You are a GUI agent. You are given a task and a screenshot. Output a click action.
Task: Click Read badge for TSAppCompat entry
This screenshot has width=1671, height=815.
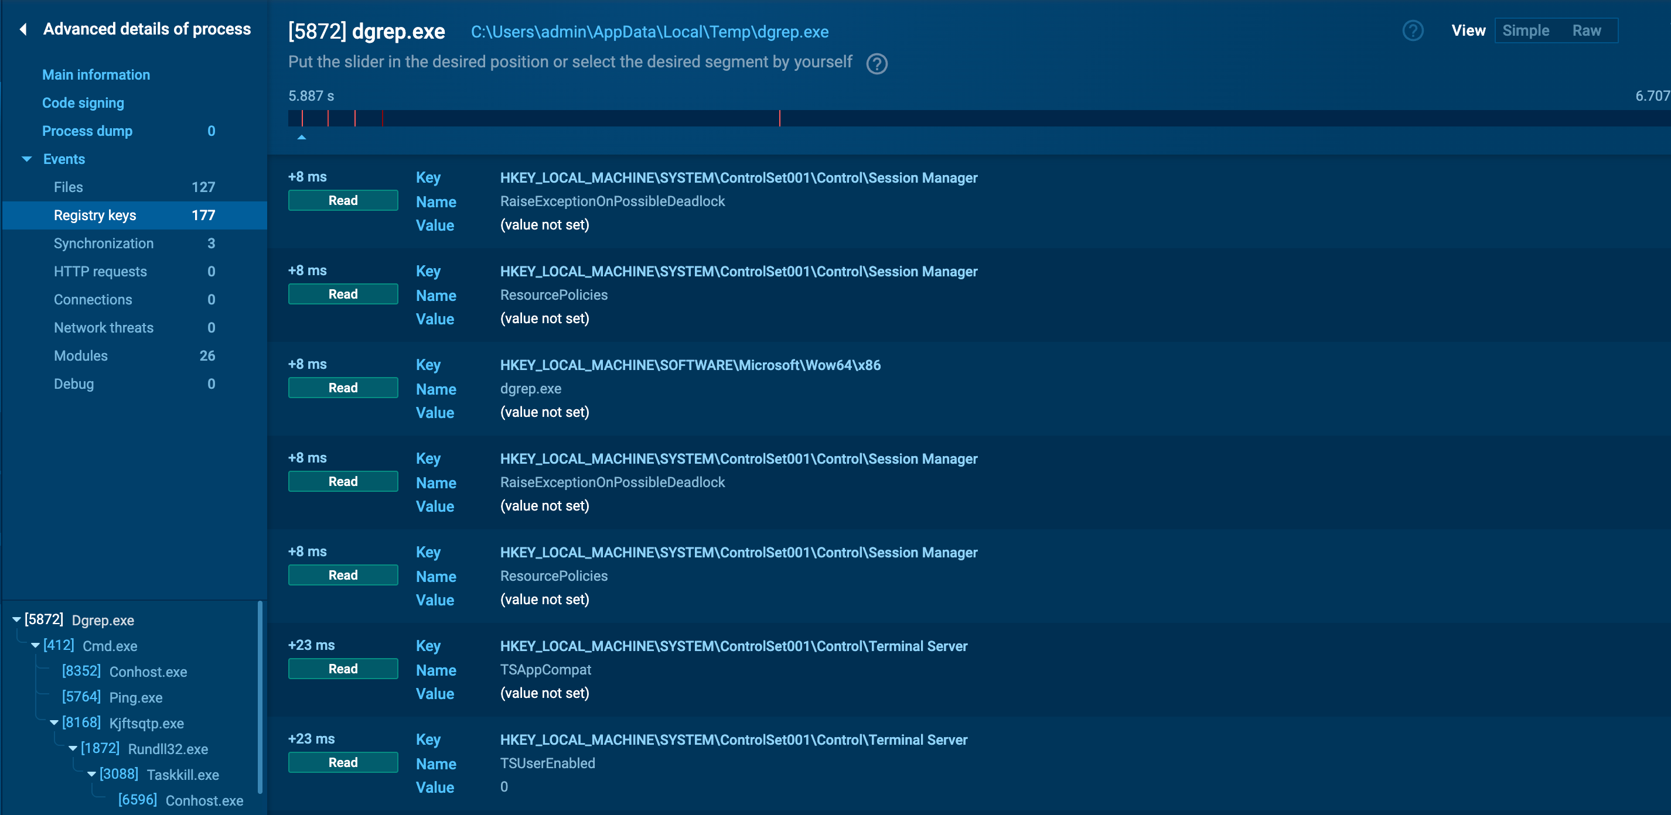[x=343, y=669]
